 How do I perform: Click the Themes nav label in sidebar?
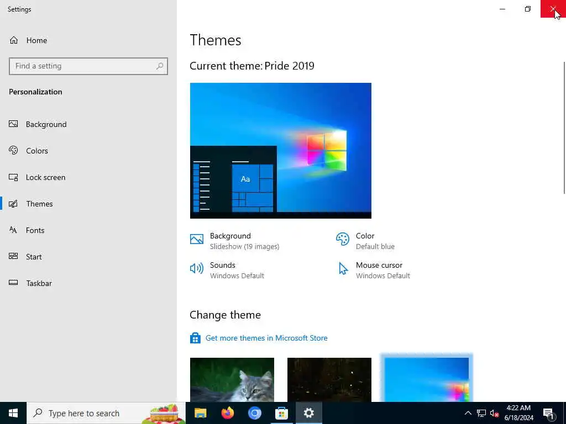pyautogui.click(x=39, y=204)
